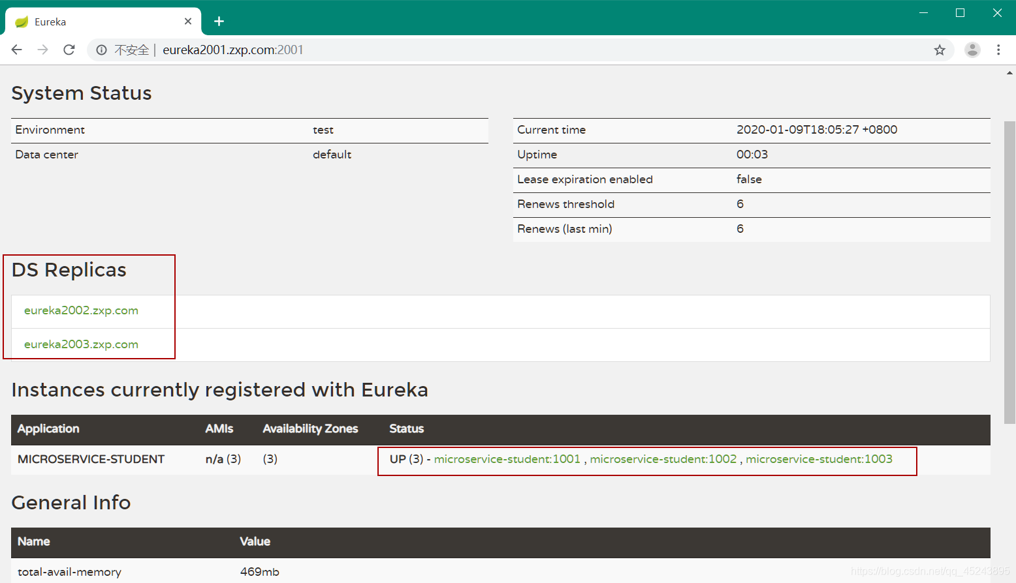Click the current time value 2020-01-09T18:05:27 +0800
Screen dimensions: 1016x583
817,130
